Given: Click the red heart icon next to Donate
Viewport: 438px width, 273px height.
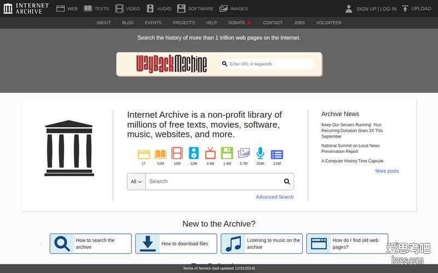Looking at the screenshot, I should (249, 22).
